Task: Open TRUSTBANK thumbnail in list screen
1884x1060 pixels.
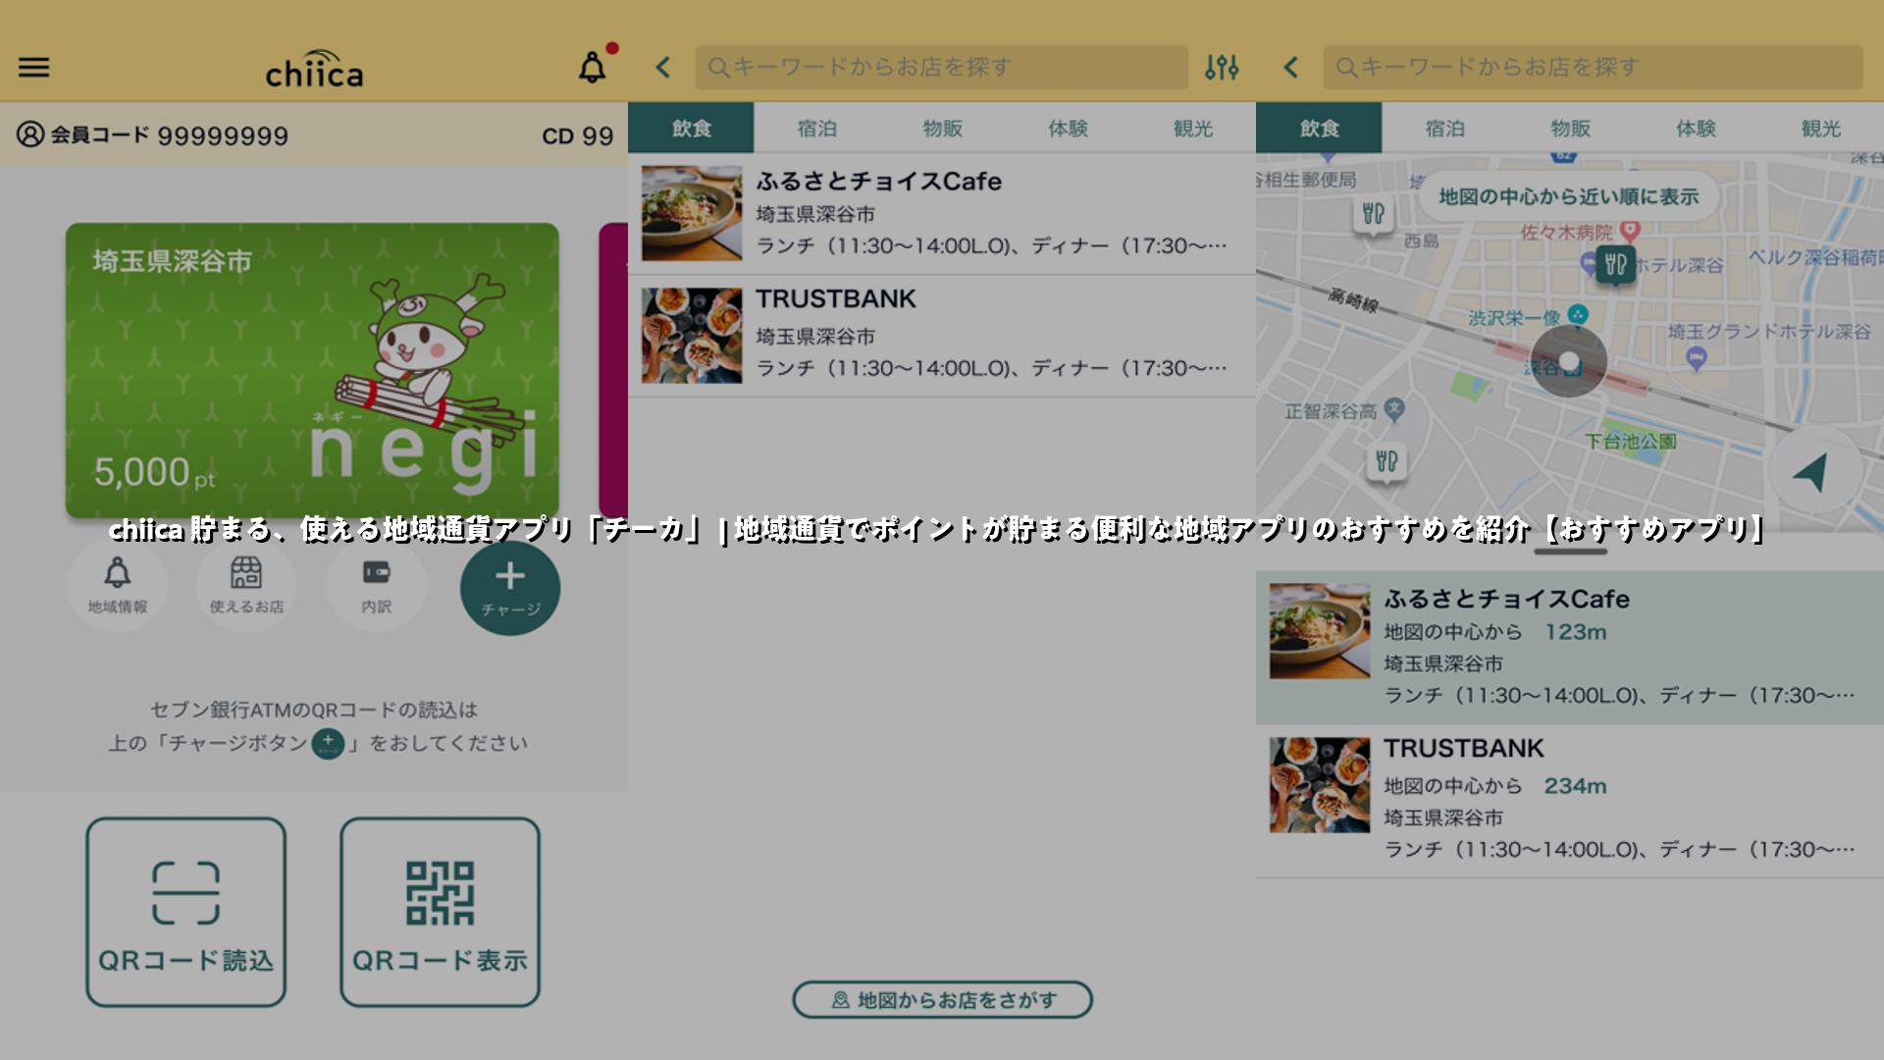Action: click(x=692, y=336)
